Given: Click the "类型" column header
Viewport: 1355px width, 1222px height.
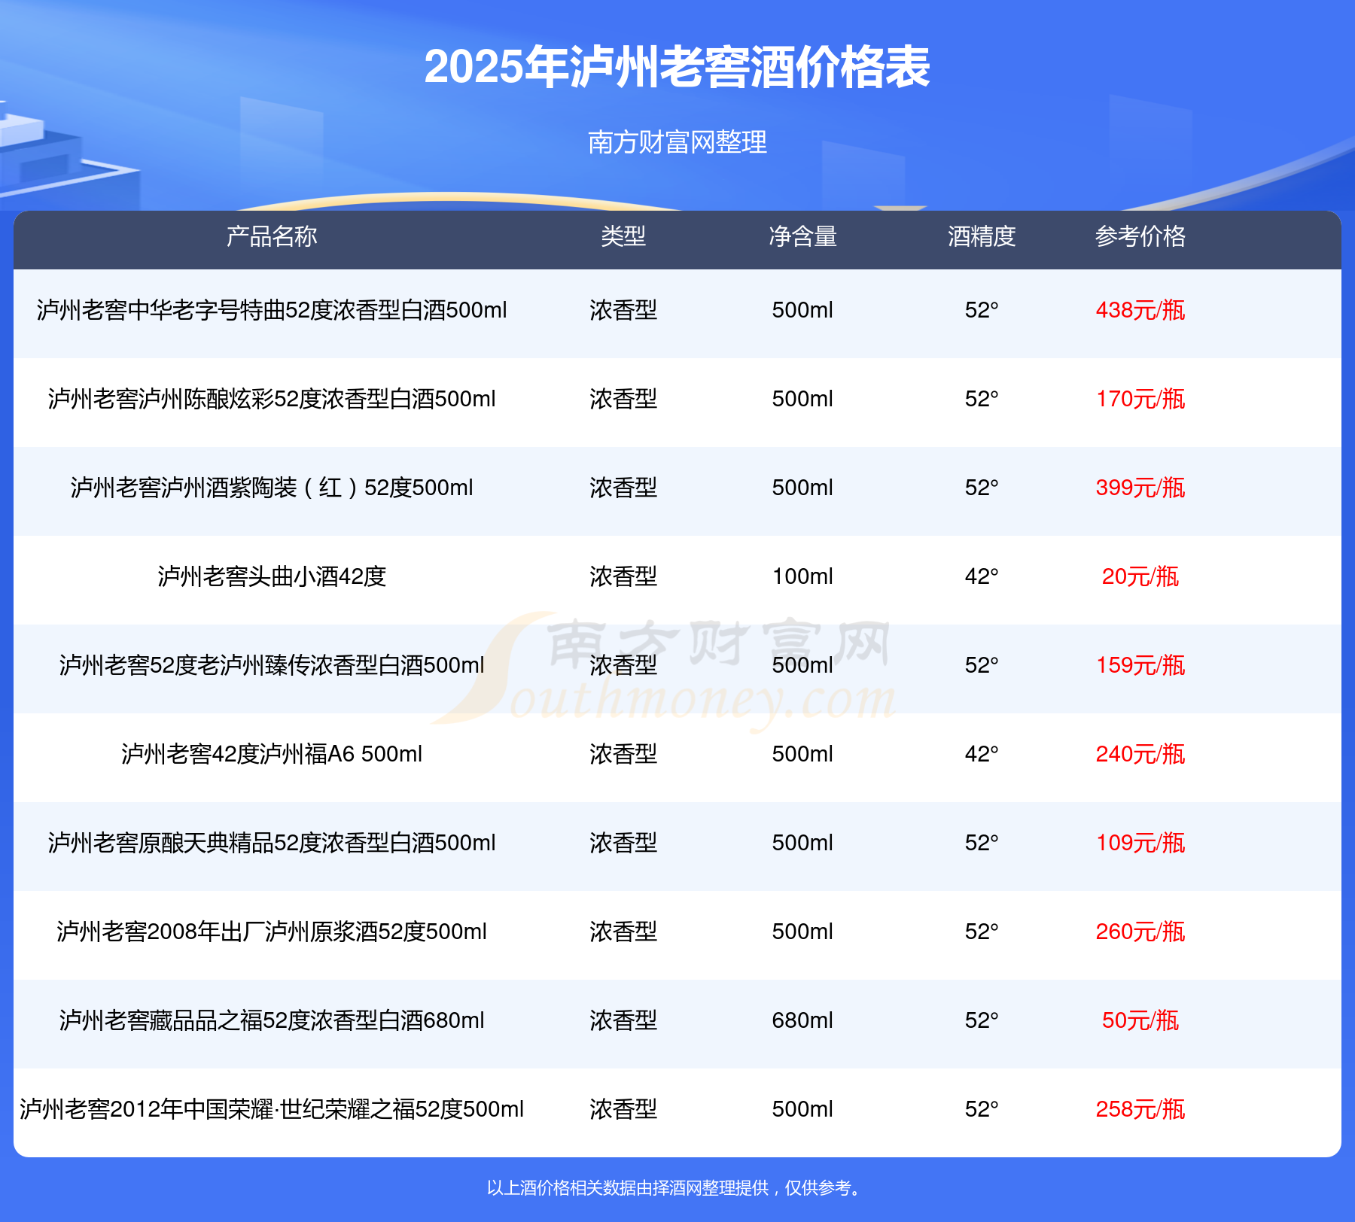Looking at the screenshot, I should (623, 236).
